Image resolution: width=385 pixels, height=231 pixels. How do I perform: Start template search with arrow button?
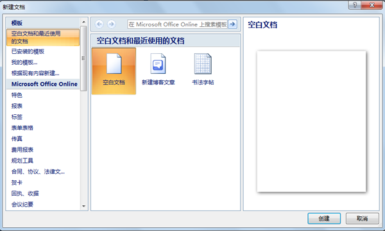click(232, 24)
